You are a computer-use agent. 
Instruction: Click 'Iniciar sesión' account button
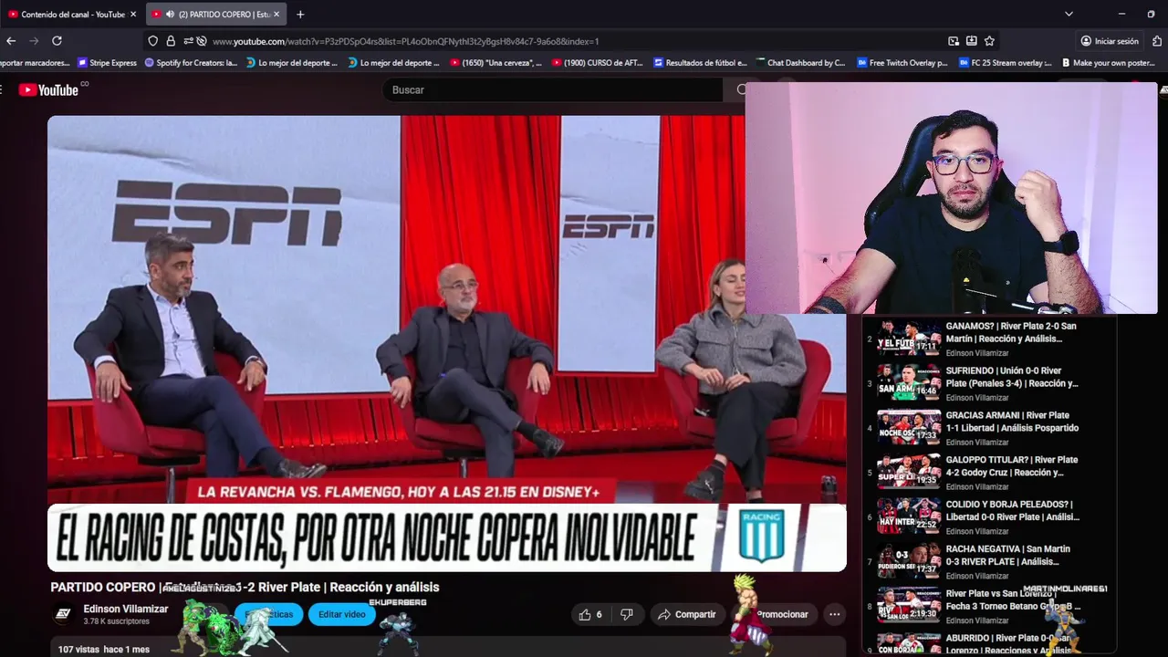[x=1110, y=41]
